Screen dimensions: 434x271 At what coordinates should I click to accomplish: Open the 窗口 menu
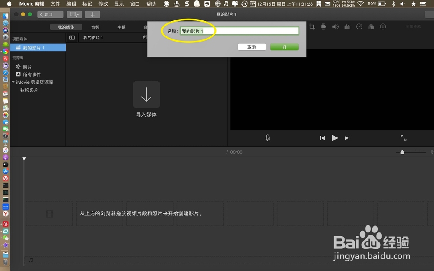(x=135, y=4)
